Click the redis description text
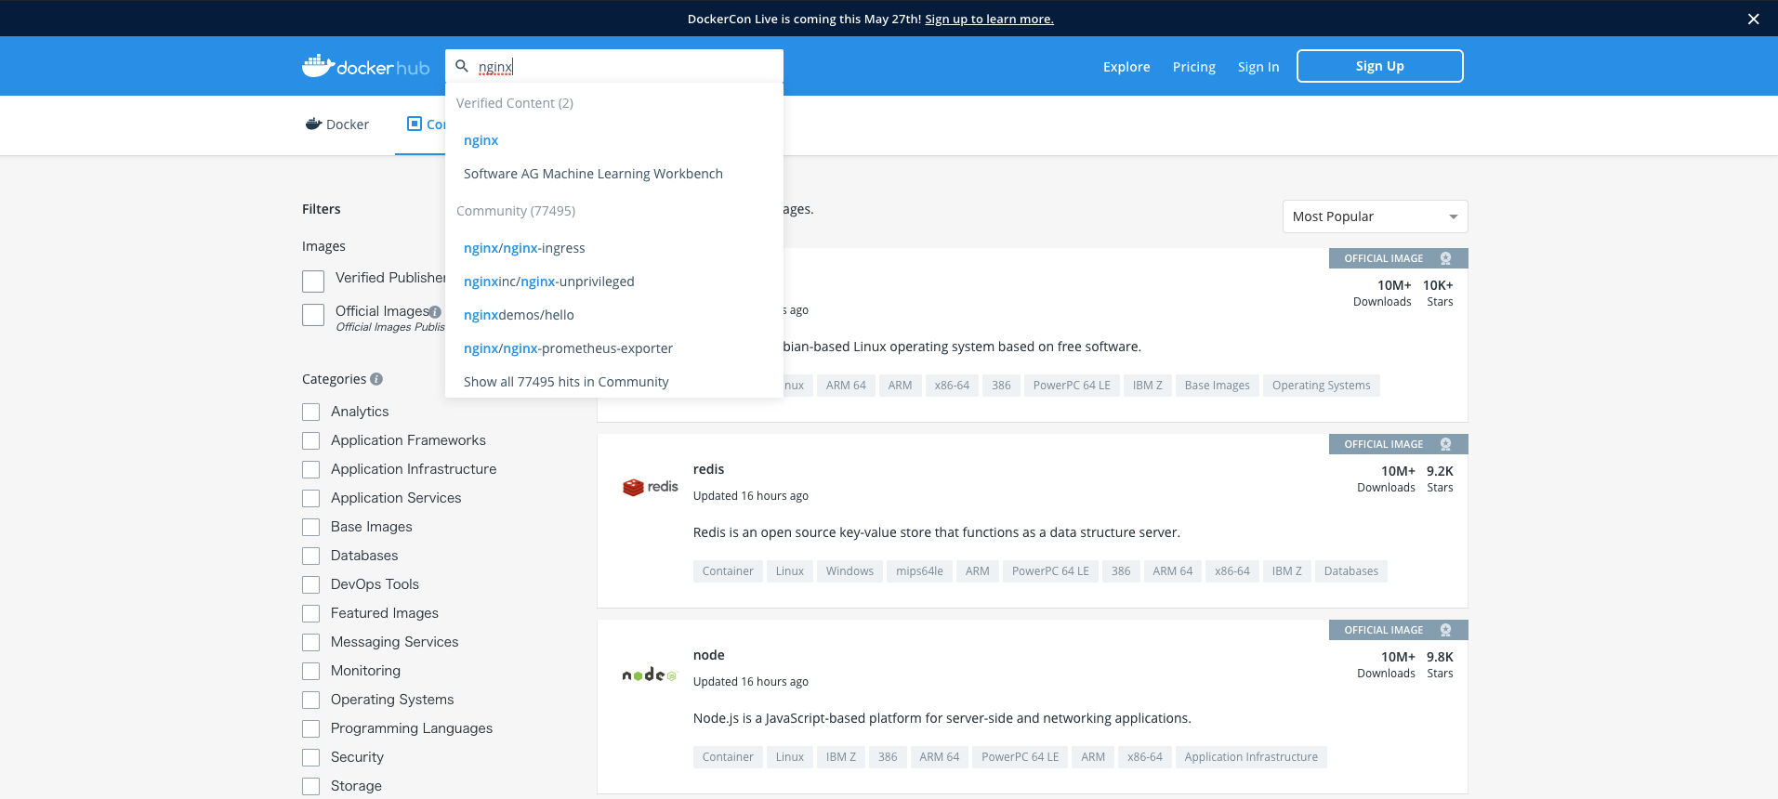 [x=936, y=532]
